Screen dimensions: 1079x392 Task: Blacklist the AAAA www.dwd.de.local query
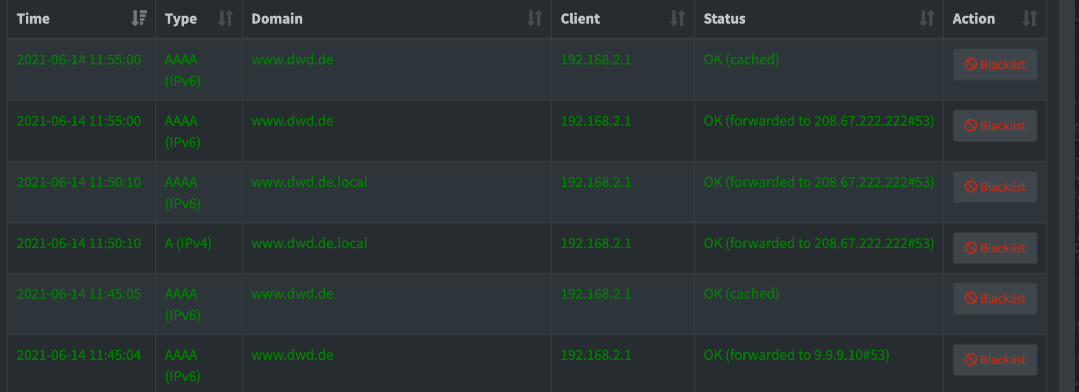click(995, 187)
